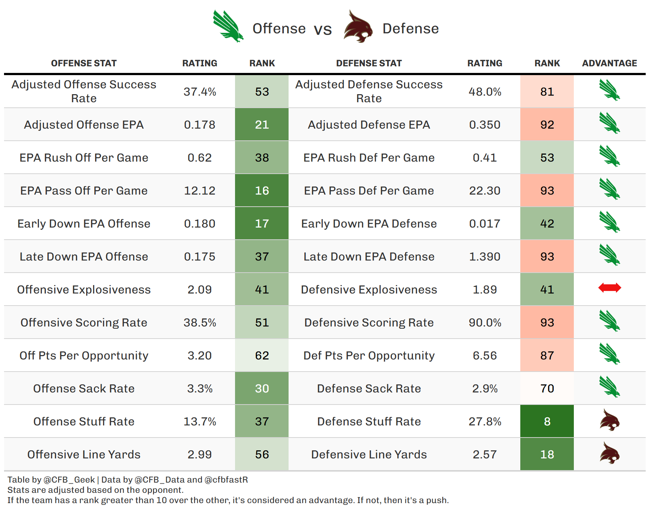Click eagle advantage icon in Adjusted Offense EPA row

tap(609, 123)
